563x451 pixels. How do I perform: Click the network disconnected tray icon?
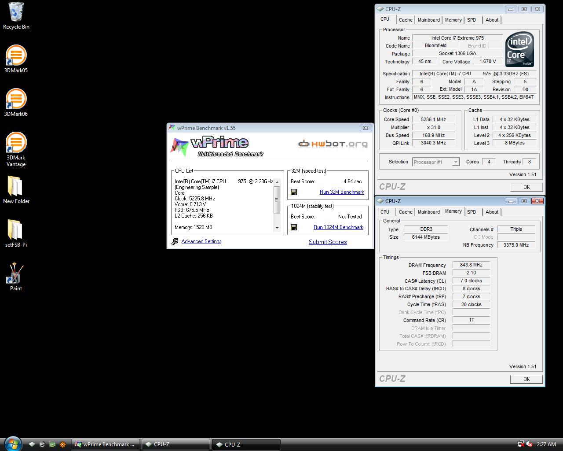(x=521, y=444)
